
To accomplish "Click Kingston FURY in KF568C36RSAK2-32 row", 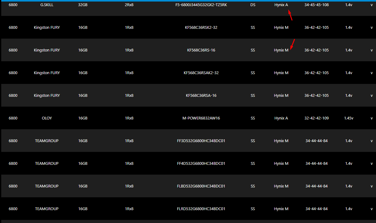I will (47, 73).
